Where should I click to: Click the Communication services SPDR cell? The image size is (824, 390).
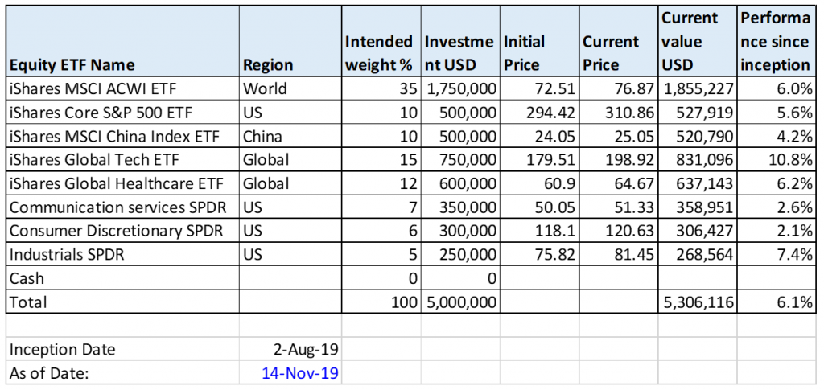click(123, 207)
